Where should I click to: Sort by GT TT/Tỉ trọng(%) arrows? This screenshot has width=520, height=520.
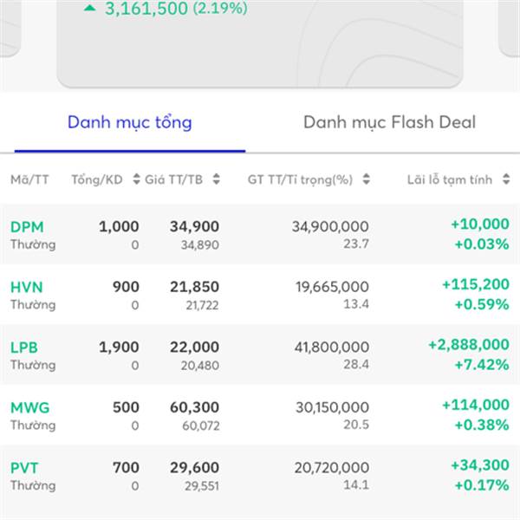pyautogui.click(x=366, y=179)
